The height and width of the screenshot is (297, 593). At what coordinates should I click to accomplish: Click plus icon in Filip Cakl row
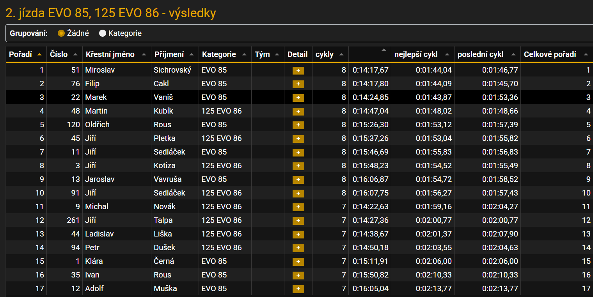[298, 84]
